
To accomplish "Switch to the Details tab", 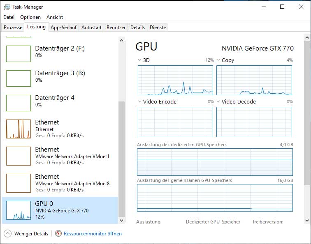I will [137, 28].
